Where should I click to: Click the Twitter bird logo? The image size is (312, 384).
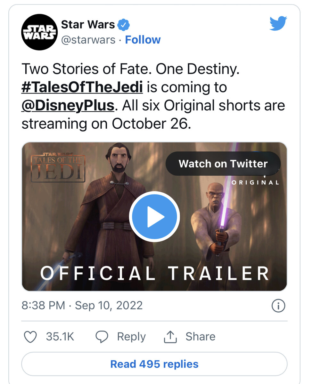[278, 24]
